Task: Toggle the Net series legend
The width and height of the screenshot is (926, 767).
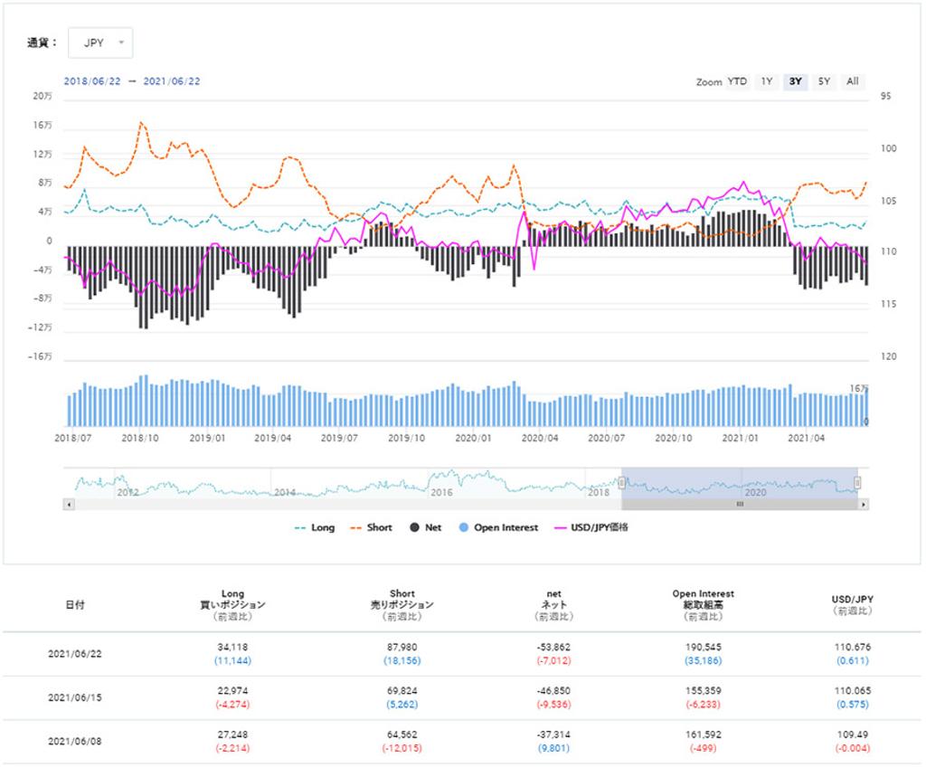Action: point(426,527)
